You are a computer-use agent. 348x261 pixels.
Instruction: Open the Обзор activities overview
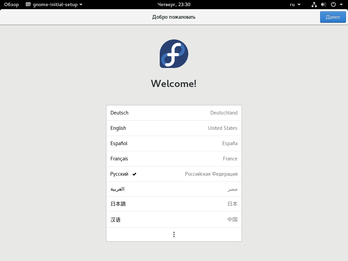coord(11,4)
